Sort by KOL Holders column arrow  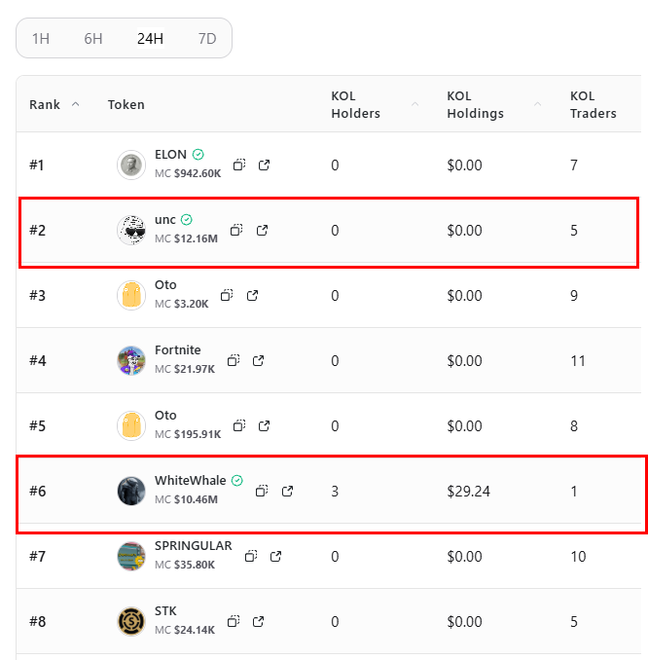click(414, 104)
